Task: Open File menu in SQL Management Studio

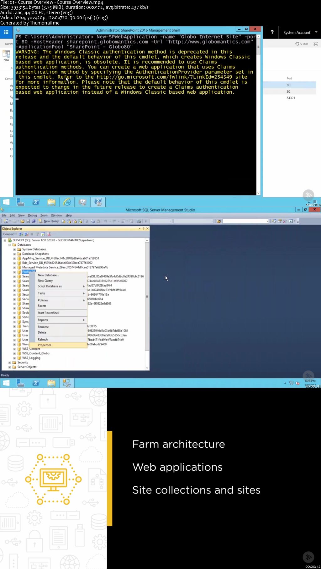Action: 4,216
